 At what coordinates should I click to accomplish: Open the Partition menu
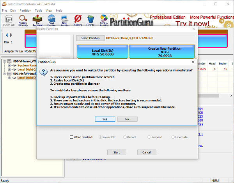pyautogui.click(x=25, y=10)
